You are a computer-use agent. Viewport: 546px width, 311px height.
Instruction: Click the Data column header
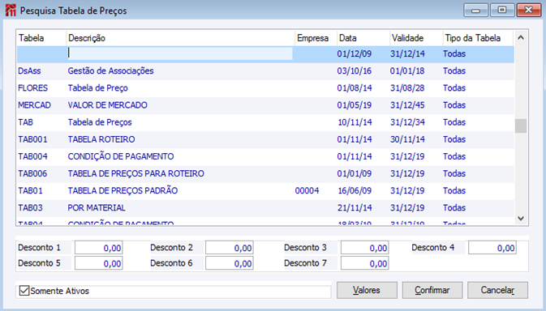(x=363, y=38)
